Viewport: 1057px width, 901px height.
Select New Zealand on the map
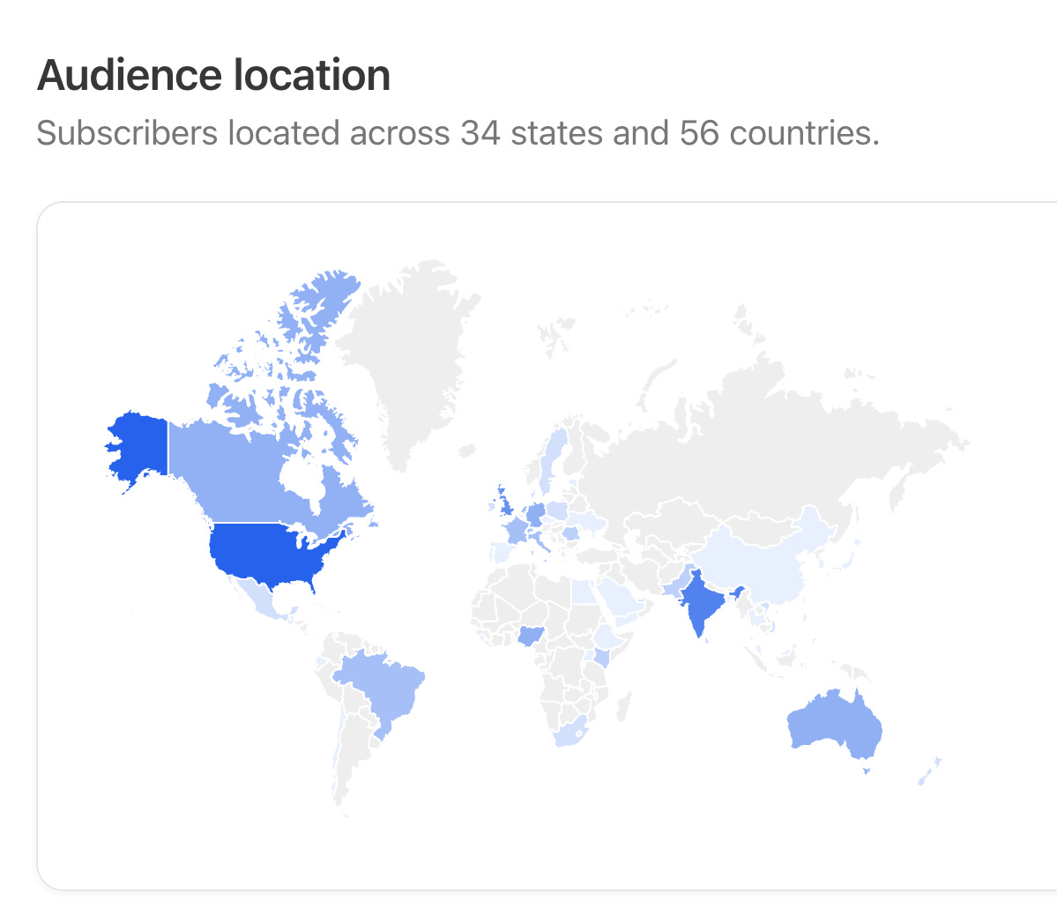coord(930,771)
